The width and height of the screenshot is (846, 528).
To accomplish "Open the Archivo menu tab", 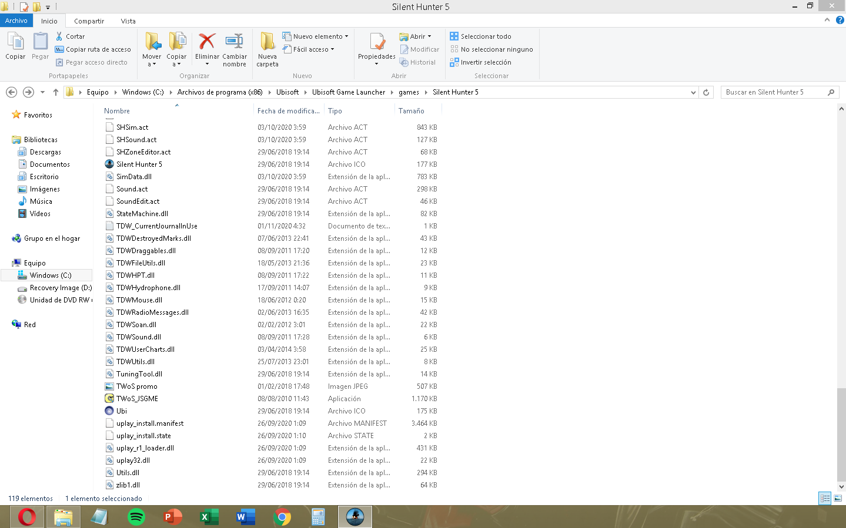I will click(16, 21).
